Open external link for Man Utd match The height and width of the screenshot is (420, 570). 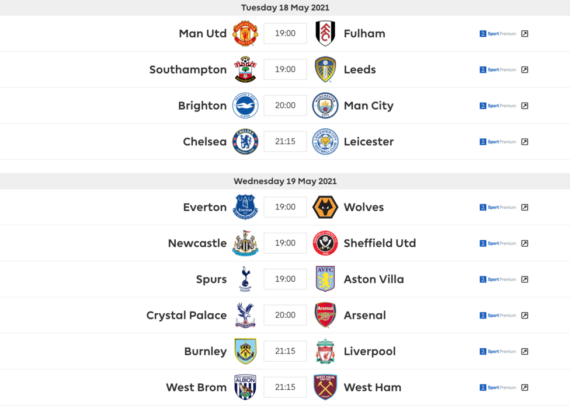coord(524,34)
